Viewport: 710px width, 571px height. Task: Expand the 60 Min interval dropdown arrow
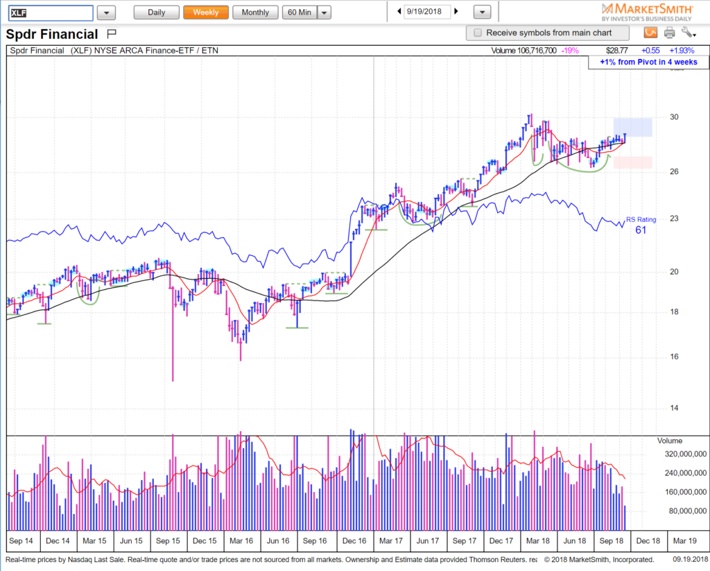(x=324, y=12)
